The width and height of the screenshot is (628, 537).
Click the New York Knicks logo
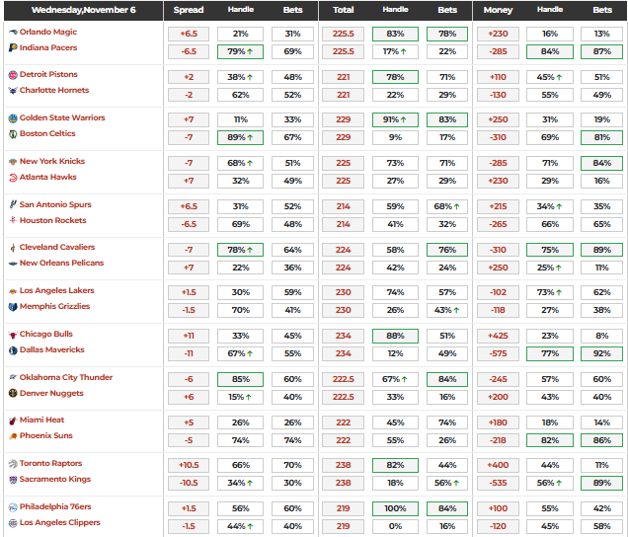tap(13, 161)
